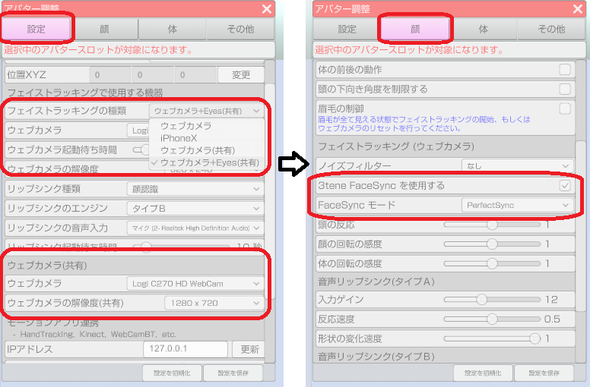Click the ウェブカメラ(共有) section heading
590x387 pixels.
[x=47, y=266]
